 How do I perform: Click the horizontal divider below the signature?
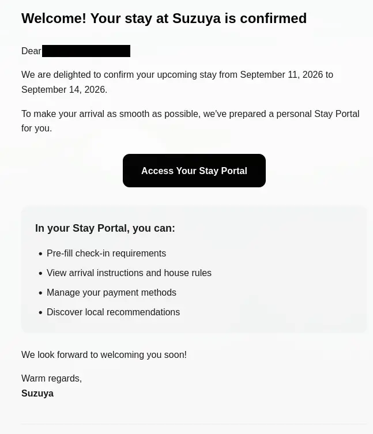(194, 425)
